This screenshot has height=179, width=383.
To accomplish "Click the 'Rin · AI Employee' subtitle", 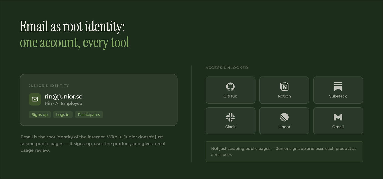I will tap(64, 103).
